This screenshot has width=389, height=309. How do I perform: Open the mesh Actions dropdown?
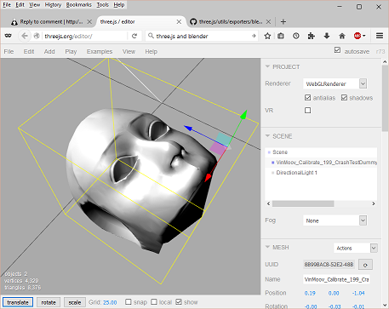tap(356, 248)
